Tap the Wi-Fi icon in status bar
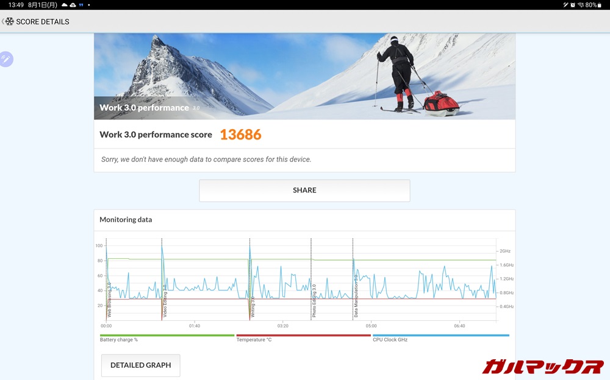Screen dimensions: 610x380 580,5
